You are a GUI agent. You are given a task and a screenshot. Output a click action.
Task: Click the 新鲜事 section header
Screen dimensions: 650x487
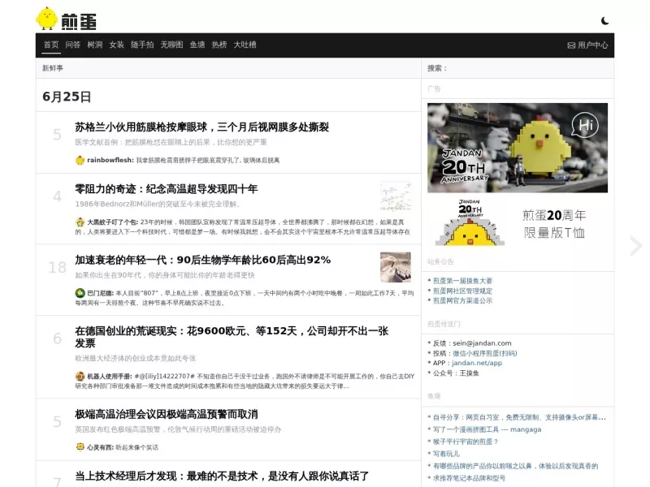53,68
